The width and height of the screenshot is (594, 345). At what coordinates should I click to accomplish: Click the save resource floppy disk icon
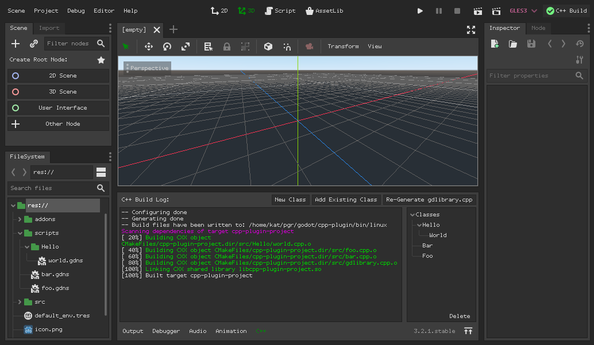pyautogui.click(x=531, y=44)
